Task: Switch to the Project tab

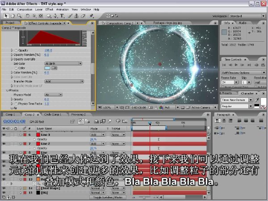Action: point(10,23)
